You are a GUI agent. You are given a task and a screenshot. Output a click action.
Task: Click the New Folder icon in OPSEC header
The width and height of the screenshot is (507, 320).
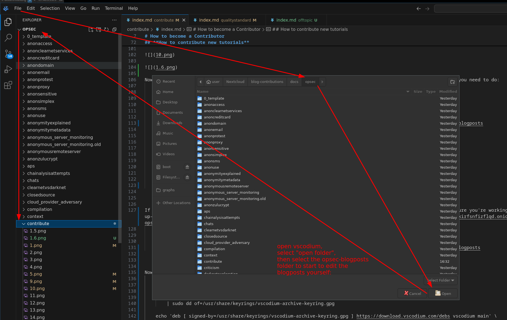99,29
